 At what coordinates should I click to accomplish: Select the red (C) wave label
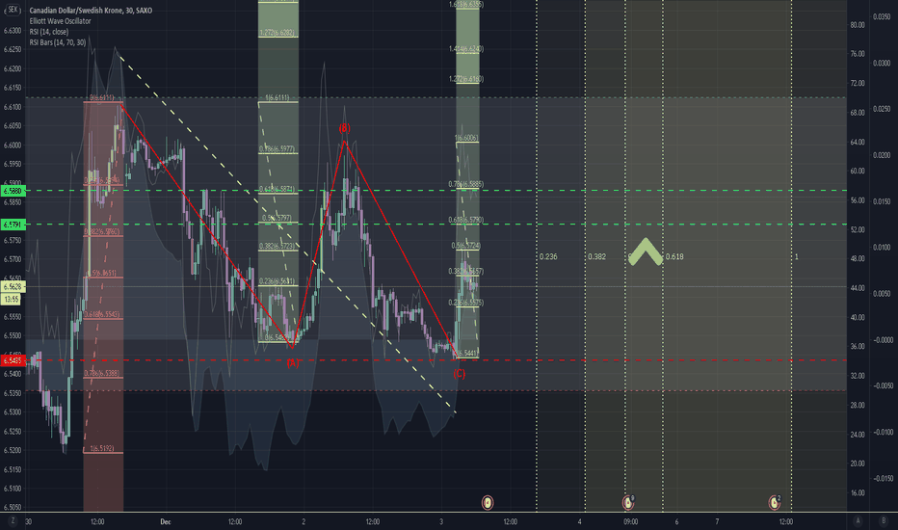point(460,374)
